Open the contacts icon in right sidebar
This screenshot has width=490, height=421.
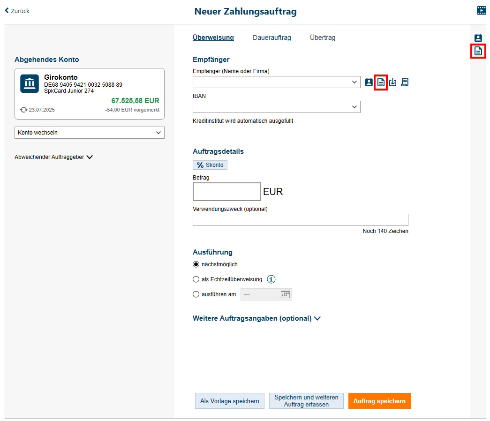478,38
